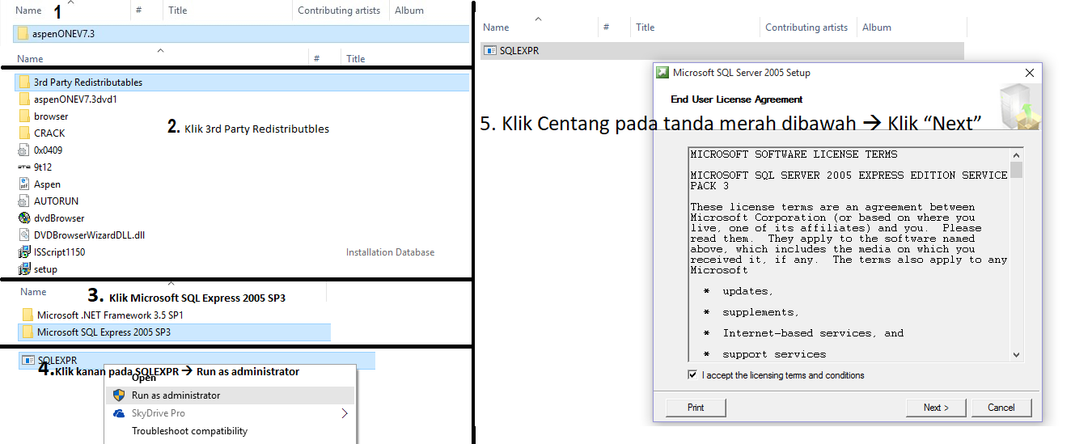Click the Contributing artists column header on left
The image size is (1092, 444).
click(x=340, y=11)
